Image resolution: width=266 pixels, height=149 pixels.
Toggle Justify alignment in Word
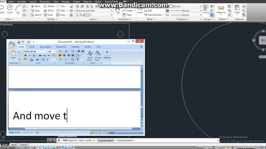pos(73,55)
